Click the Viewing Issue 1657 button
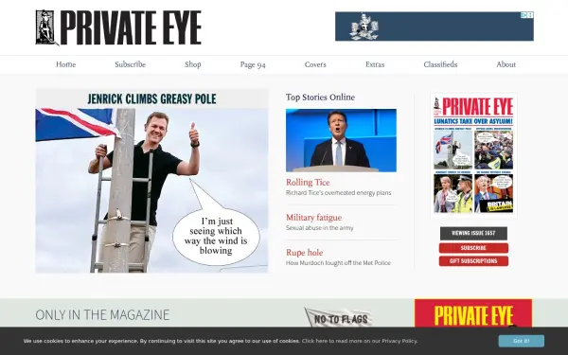 473,233
